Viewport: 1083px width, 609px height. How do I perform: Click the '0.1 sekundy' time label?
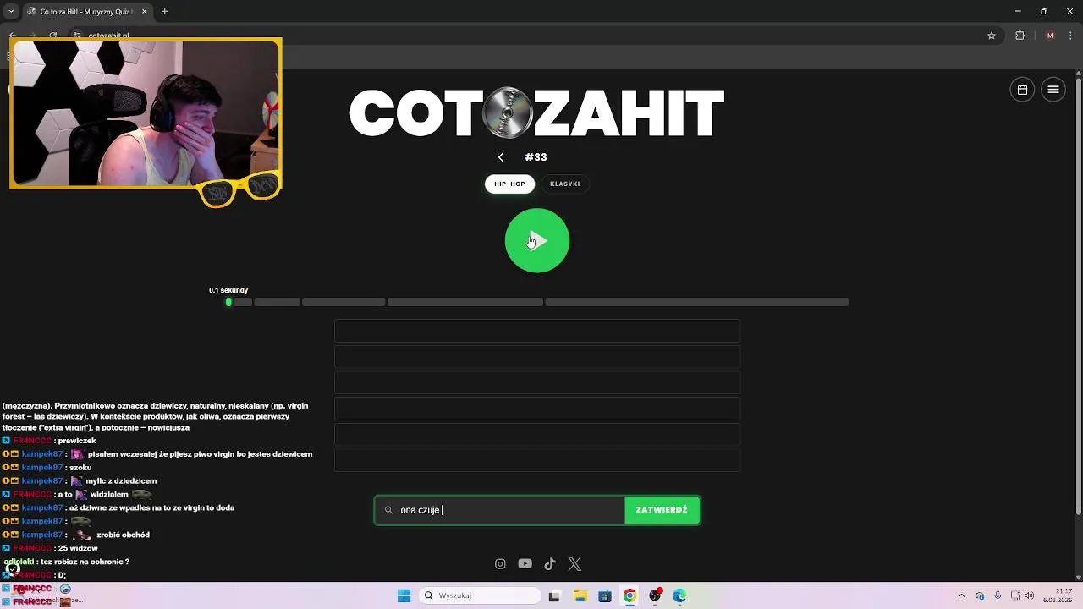point(228,290)
